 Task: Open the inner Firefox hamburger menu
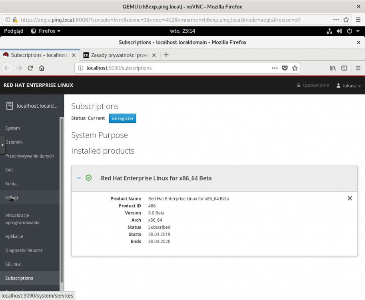click(358, 68)
